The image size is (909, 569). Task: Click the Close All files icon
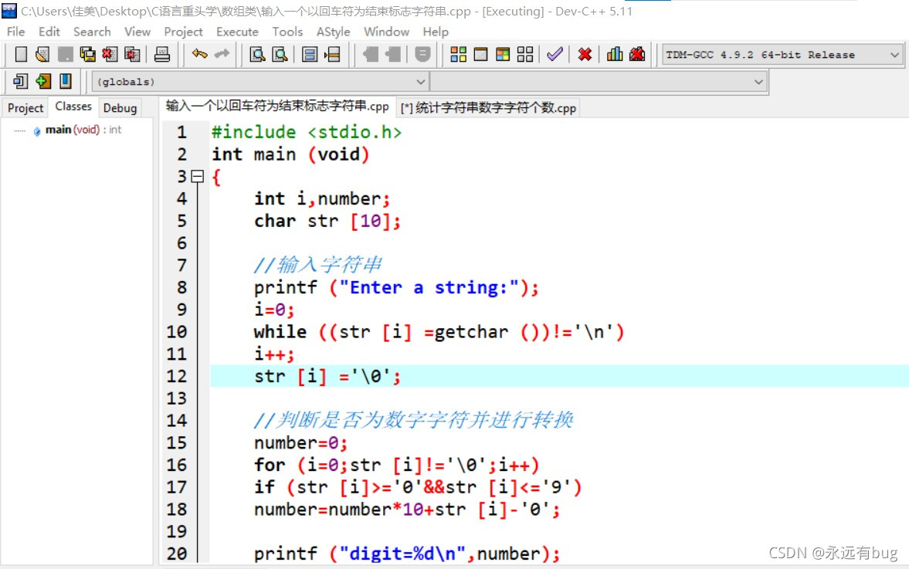pos(132,55)
